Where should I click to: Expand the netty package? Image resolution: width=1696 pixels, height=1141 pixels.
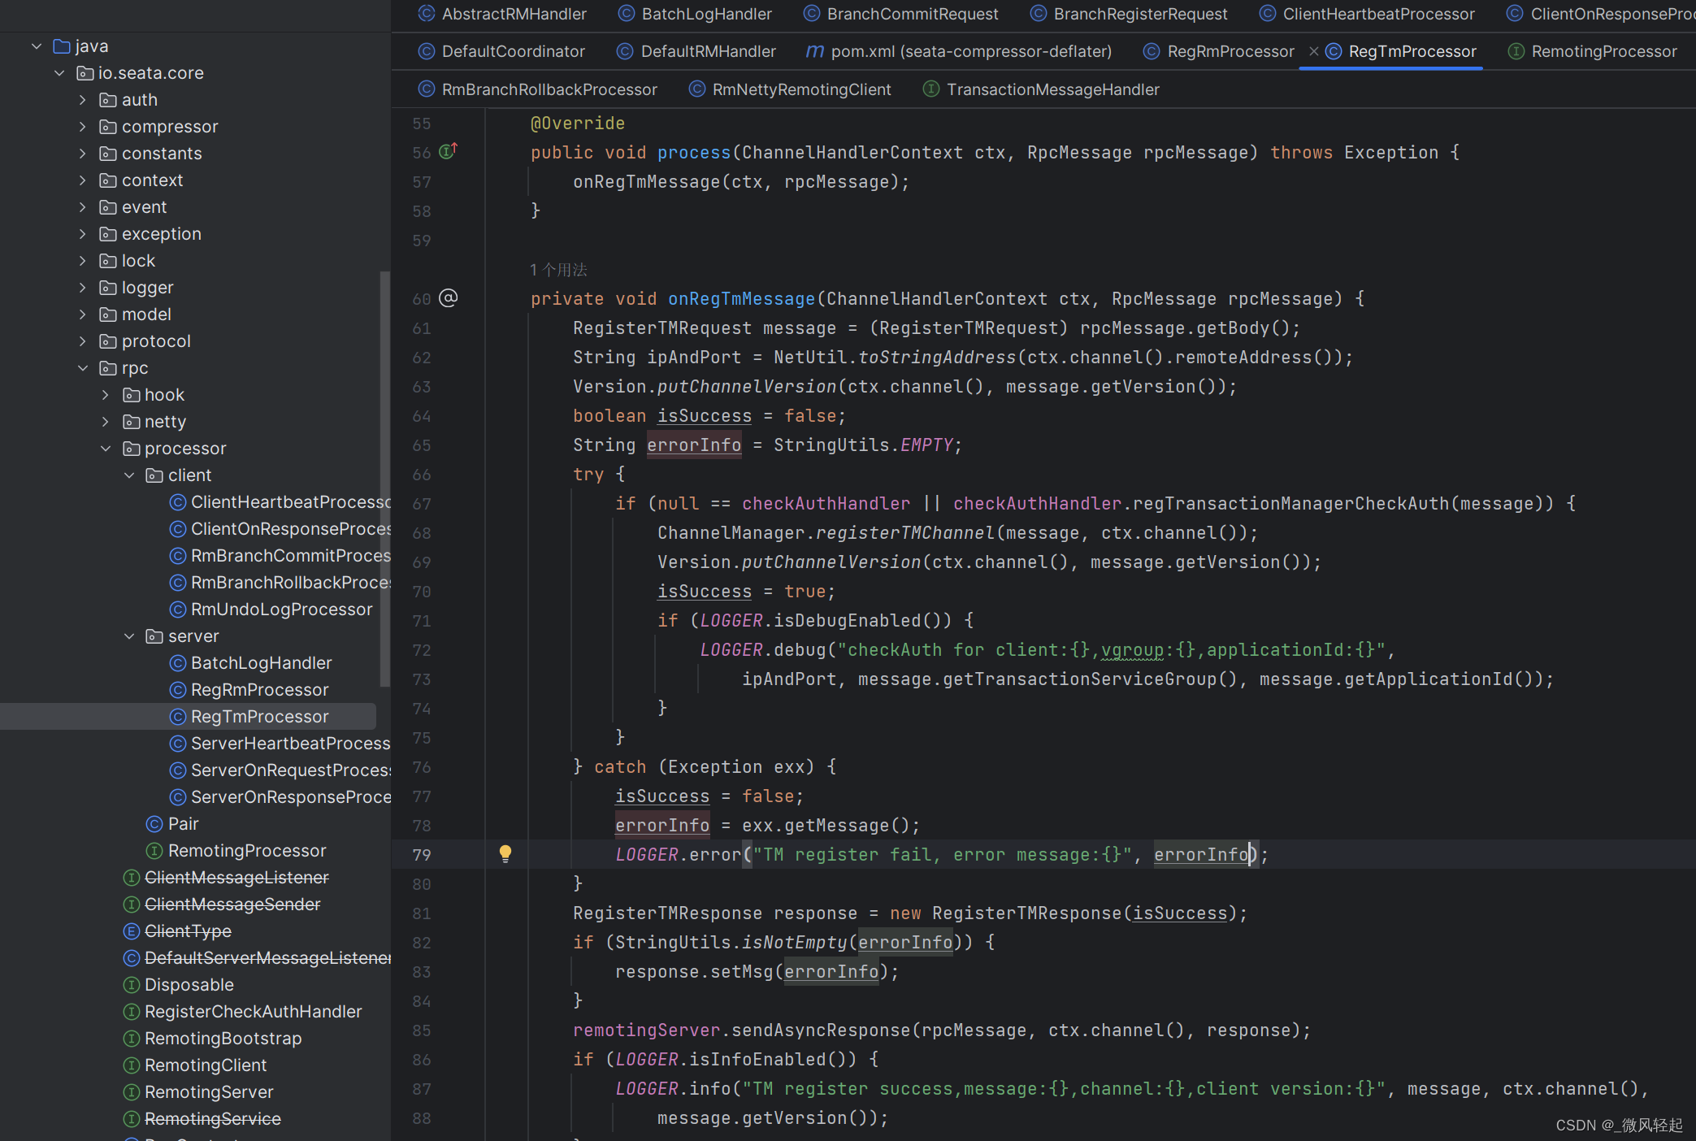(105, 422)
